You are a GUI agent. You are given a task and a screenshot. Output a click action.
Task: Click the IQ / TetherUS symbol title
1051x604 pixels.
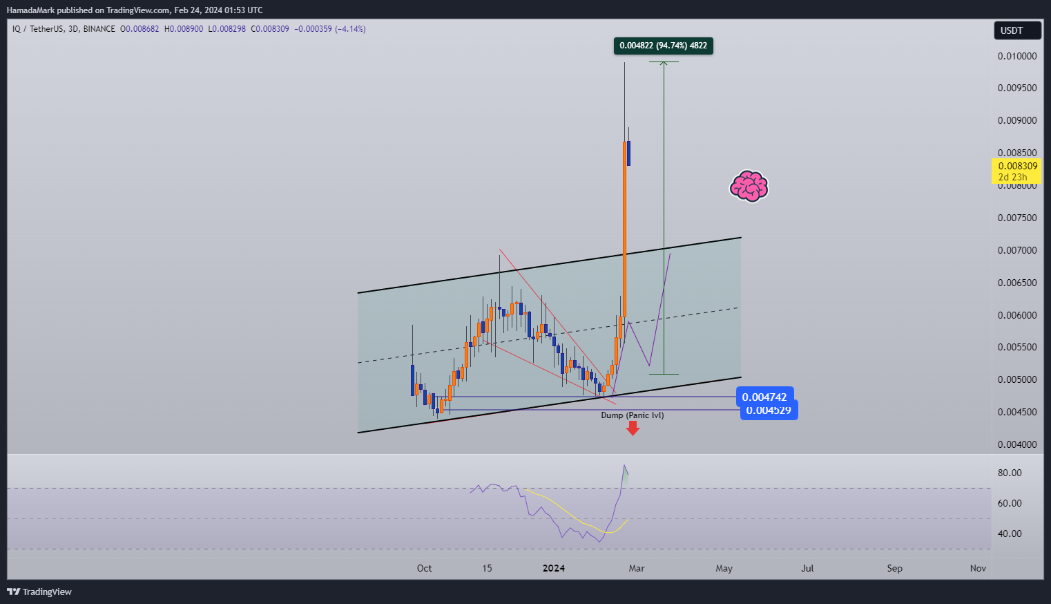[38, 29]
